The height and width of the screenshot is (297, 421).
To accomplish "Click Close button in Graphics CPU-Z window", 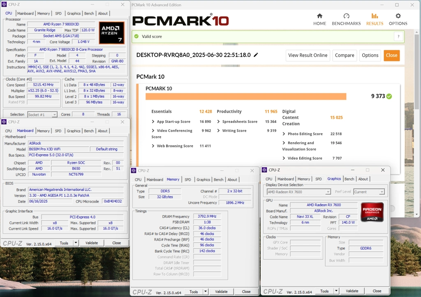I will pos(377,291).
